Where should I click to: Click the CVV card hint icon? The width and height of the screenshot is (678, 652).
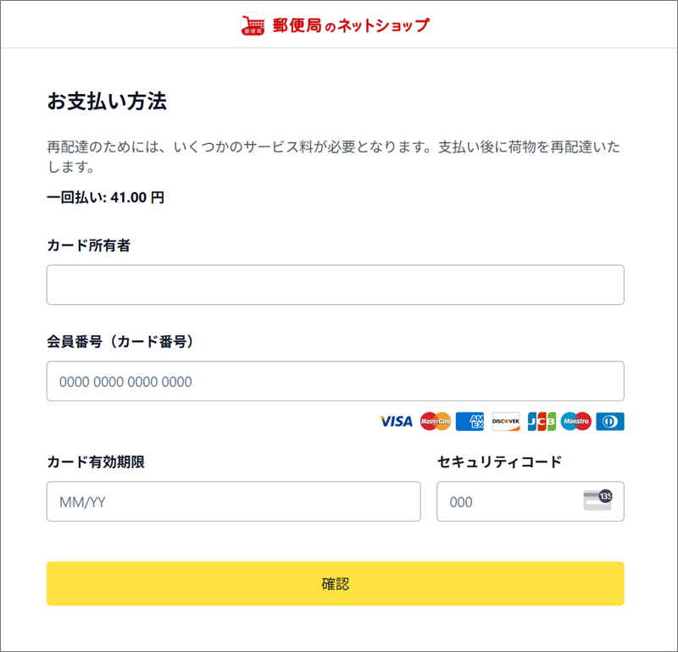(597, 500)
